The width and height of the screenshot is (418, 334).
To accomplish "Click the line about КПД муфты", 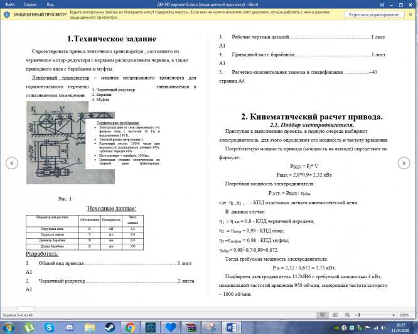I will coord(254,241).
